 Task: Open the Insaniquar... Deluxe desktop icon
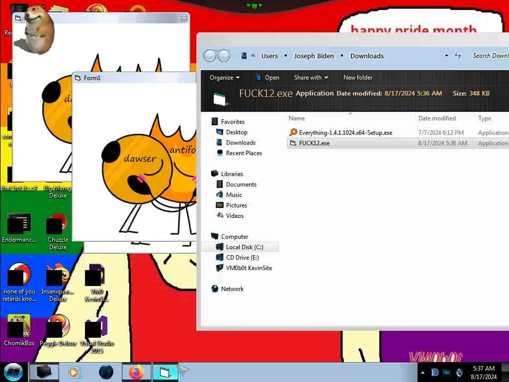58,283
